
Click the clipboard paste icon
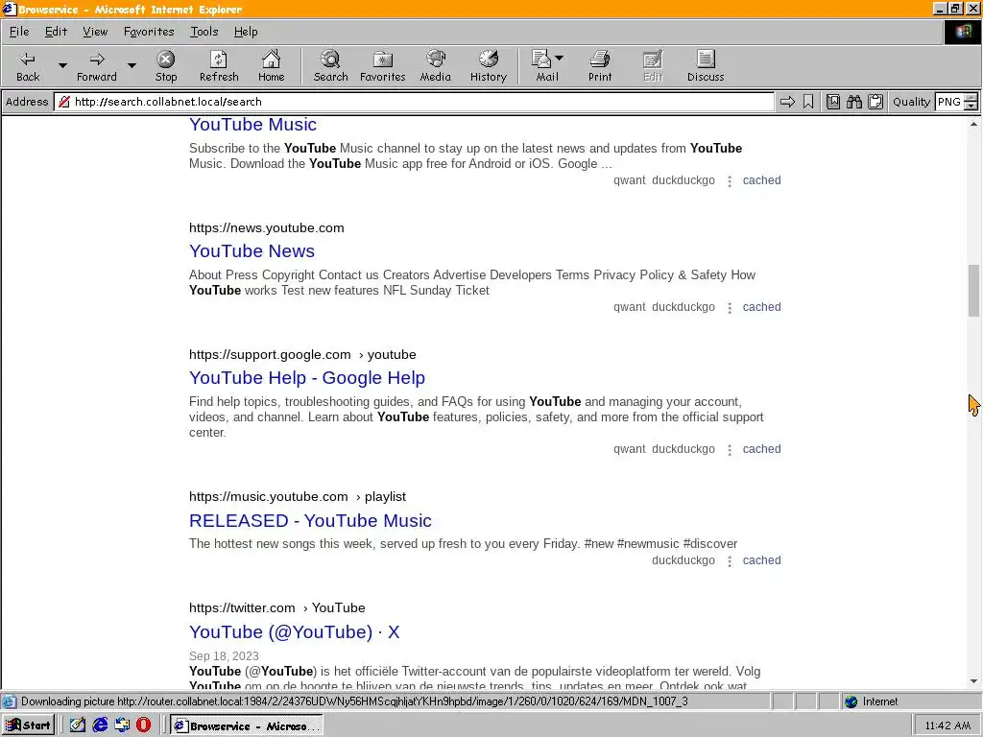(875, 102)
